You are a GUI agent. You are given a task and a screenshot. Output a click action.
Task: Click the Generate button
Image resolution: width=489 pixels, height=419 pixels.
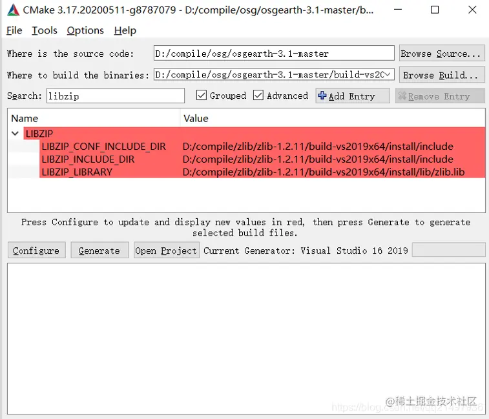click(x=99, y=250)
